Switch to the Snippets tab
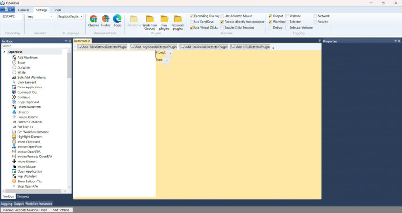 [x=23, y=197]
